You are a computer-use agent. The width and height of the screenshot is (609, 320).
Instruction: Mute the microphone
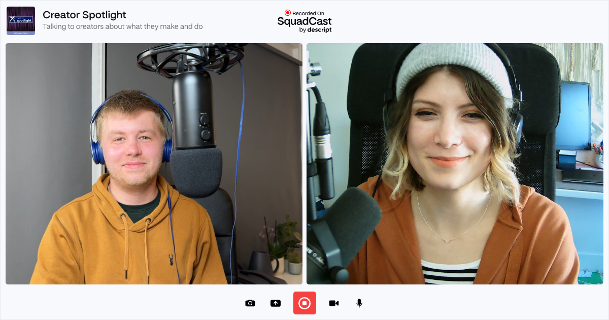[x=359, y=303]
